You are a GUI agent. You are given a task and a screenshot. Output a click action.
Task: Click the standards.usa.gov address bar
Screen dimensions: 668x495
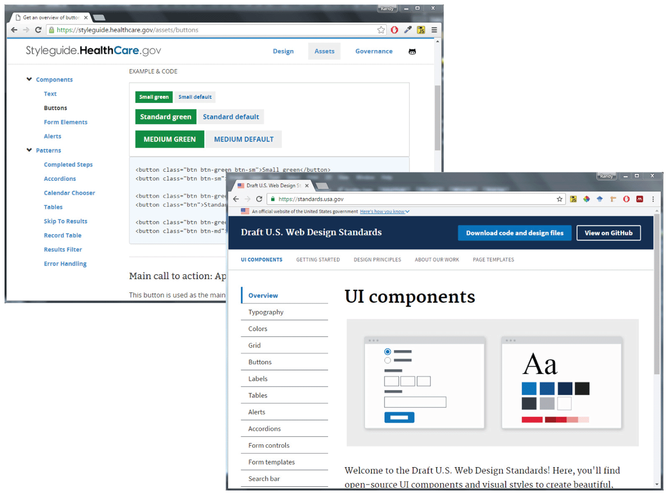[x=406, y=199]
